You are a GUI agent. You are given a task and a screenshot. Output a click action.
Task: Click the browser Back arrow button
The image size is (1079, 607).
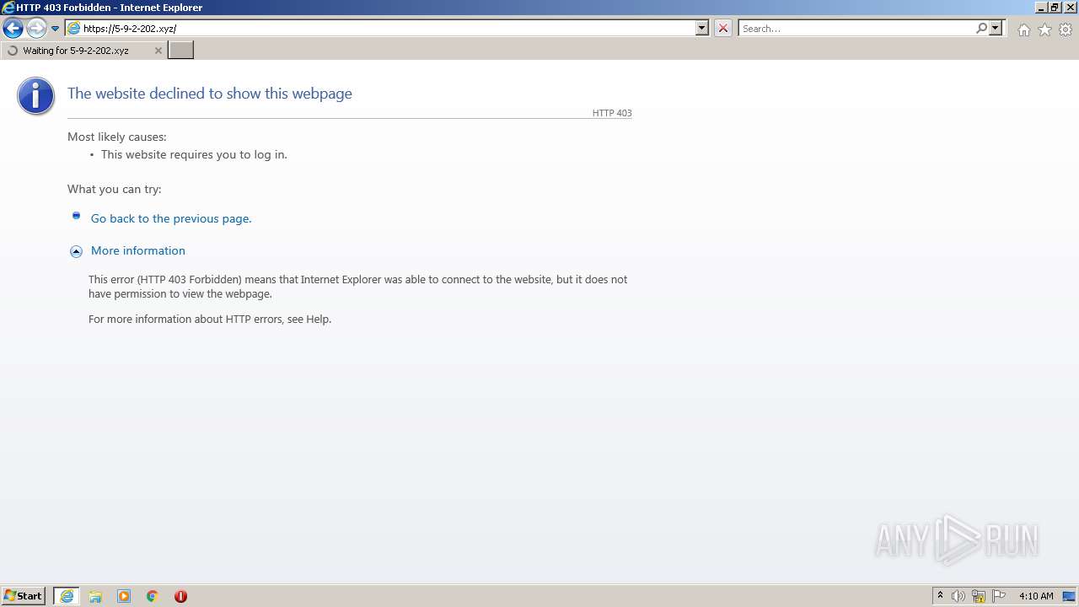13,29
